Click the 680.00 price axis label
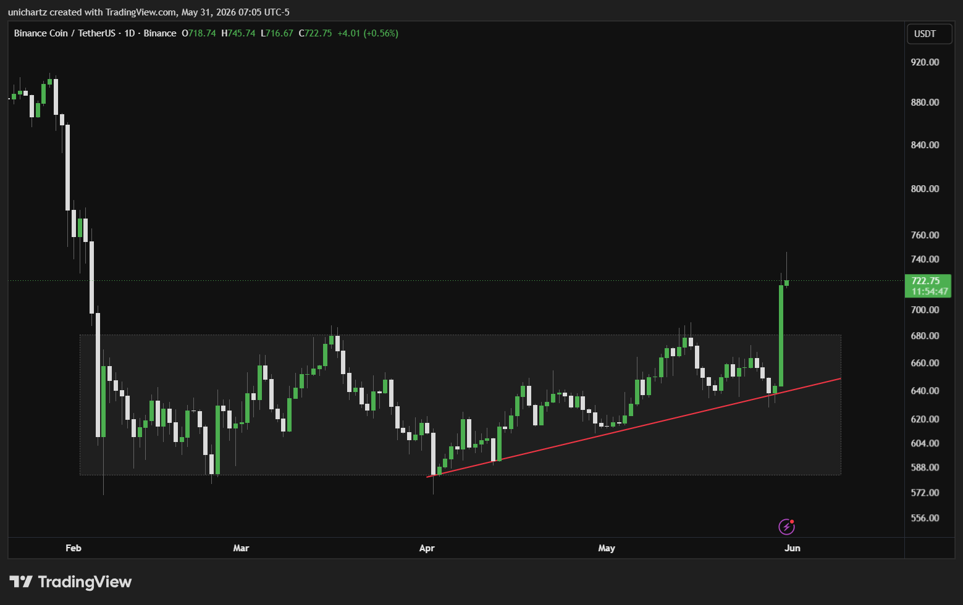 click(x=925, y=336)
